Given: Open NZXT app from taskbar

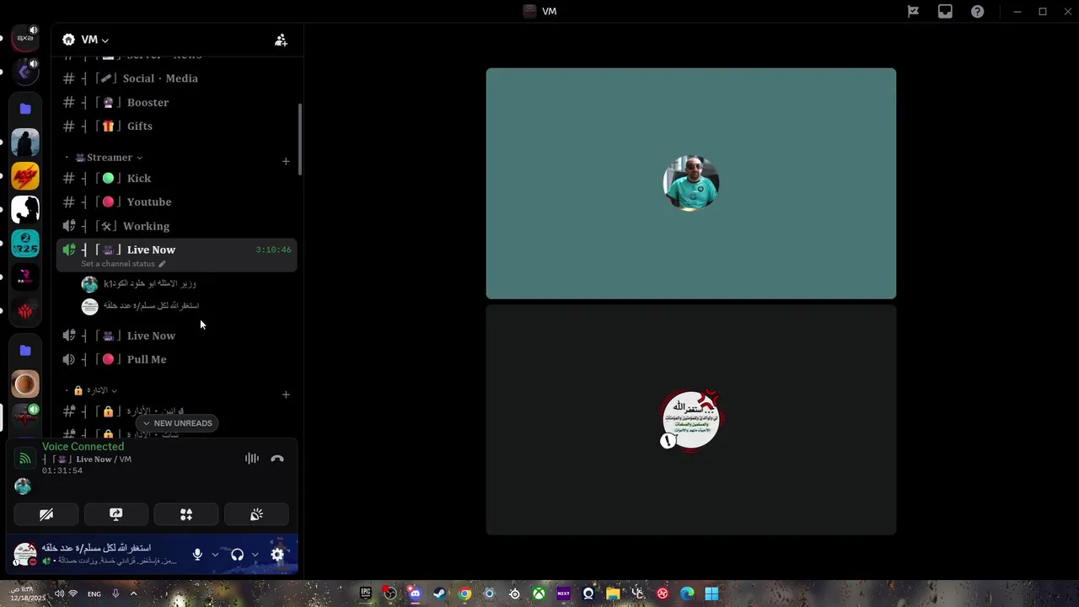Looking at the screenshot, I should click(563, 594).
